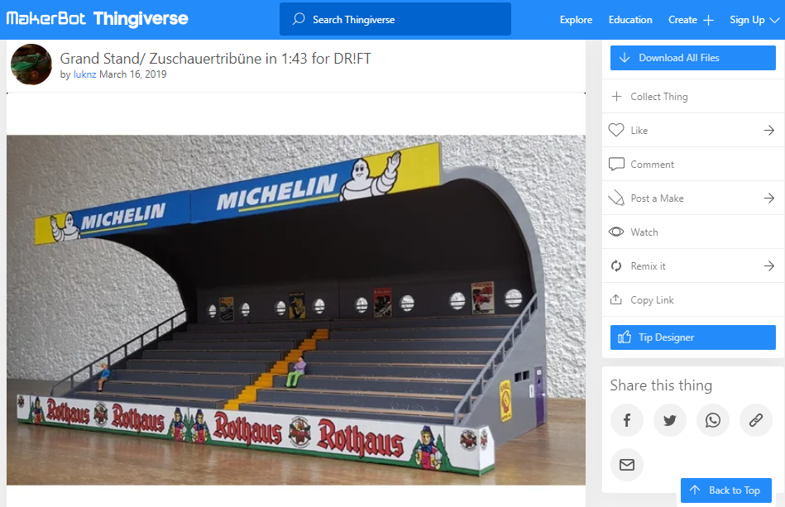Viewport: 785px width, 507px height.
Task: Expand the Post a Make arrow
Action: pyautogui.click(x=769, y=198)
